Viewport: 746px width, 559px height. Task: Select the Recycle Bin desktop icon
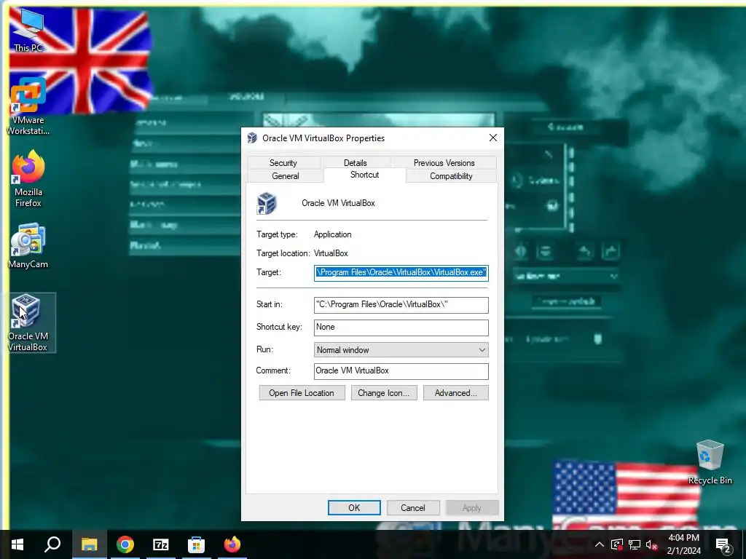pos(710,462)
